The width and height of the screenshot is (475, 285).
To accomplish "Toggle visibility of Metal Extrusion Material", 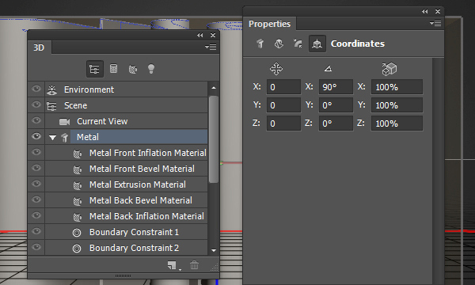I will pyautogui.click(x=36, y=184).
